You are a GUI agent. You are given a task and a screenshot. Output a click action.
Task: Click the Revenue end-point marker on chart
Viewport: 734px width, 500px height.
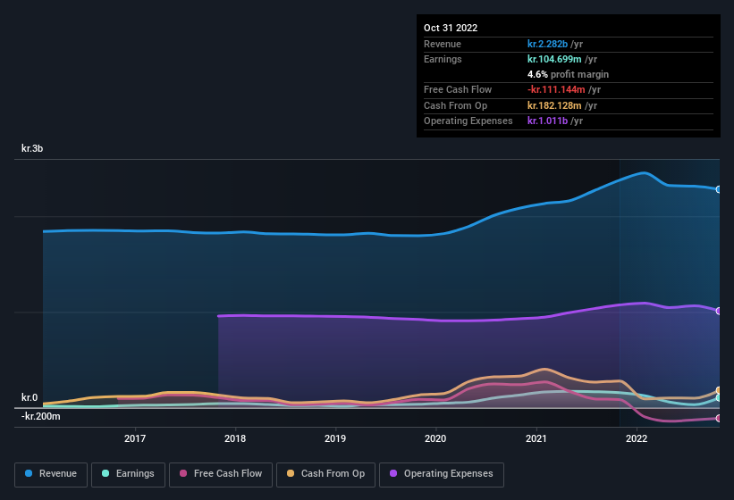(719, 189)
